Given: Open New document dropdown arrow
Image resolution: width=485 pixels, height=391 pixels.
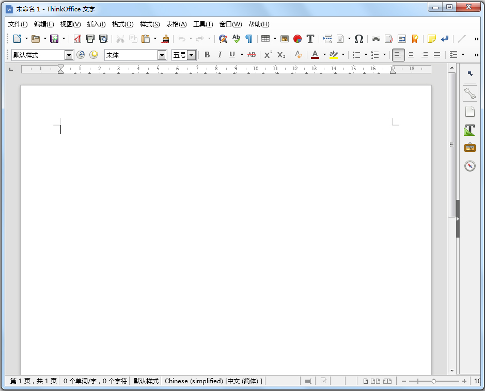Looking at the screenshot, I should pyautogui.click(x=27, y=39).
